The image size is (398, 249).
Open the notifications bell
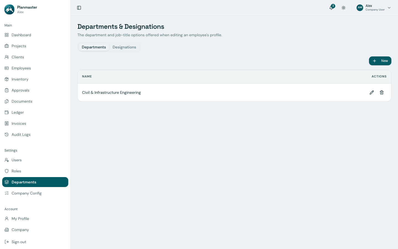tap(331, 8)
